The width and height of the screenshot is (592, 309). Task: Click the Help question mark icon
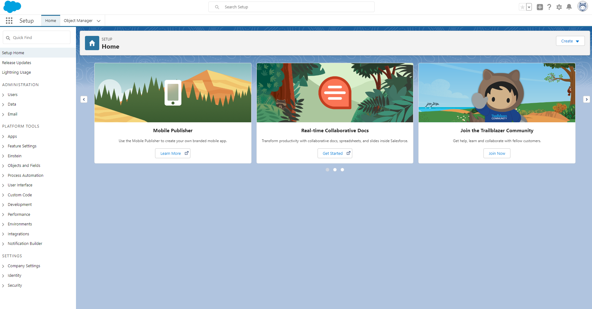pos(549,7)
